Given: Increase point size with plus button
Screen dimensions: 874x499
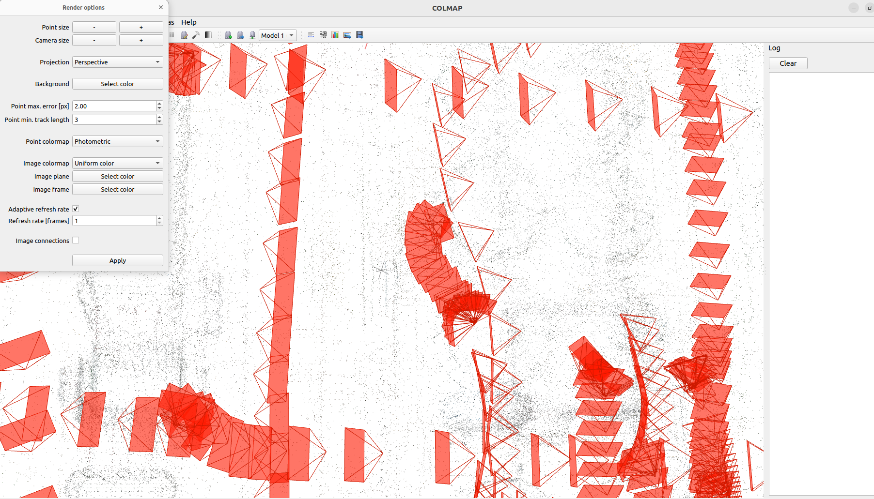Looking at the screenshot, I should click(141, 27).
